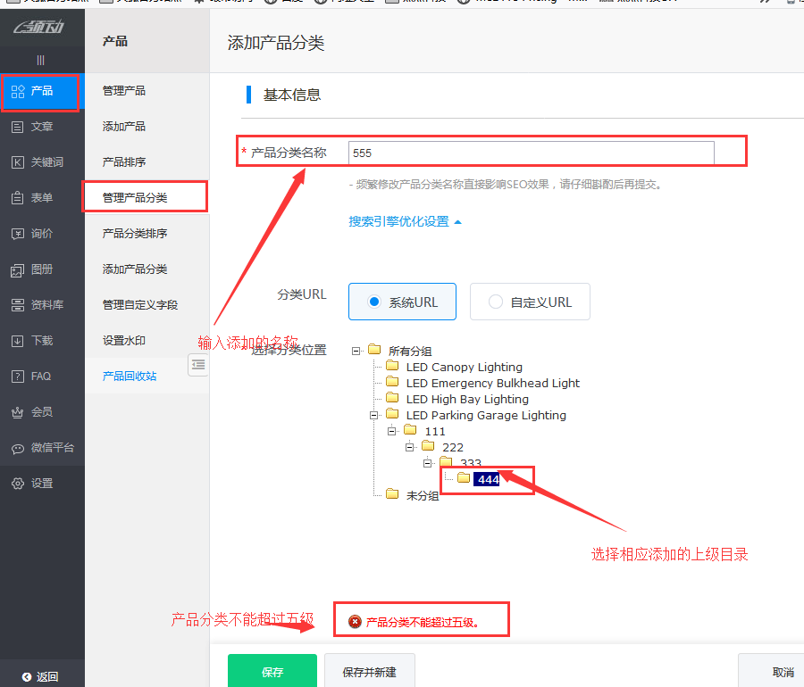This screenshot has width=804, height=687.
Task: Open the 关键词 sidebar icon
Action: point(18,162)
